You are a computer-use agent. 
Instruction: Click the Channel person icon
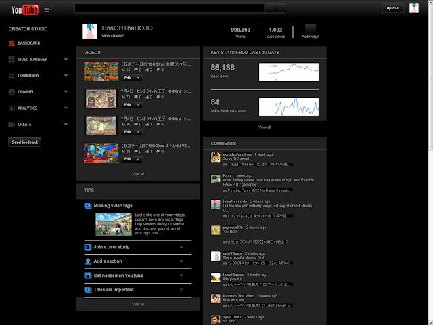coord(12,92)
